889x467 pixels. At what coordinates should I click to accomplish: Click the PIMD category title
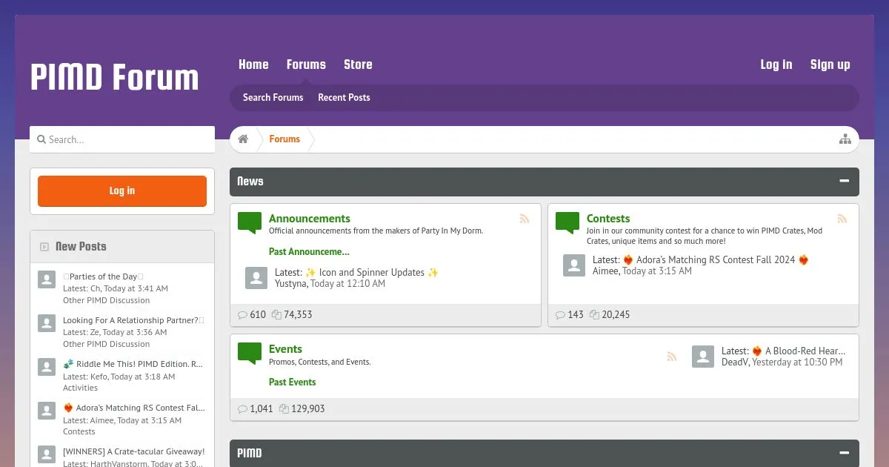point(250,453)
